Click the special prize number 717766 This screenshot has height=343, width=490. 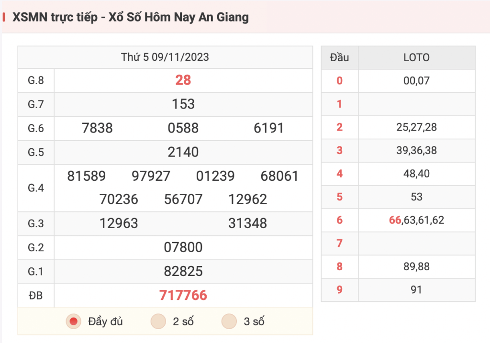coord(183,295)
